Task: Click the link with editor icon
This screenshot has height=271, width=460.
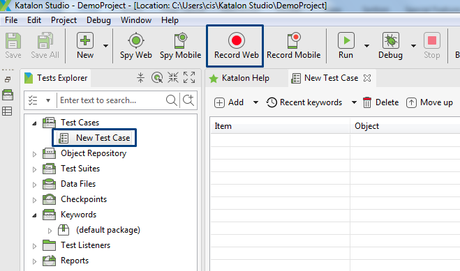Action: point(157,77)
